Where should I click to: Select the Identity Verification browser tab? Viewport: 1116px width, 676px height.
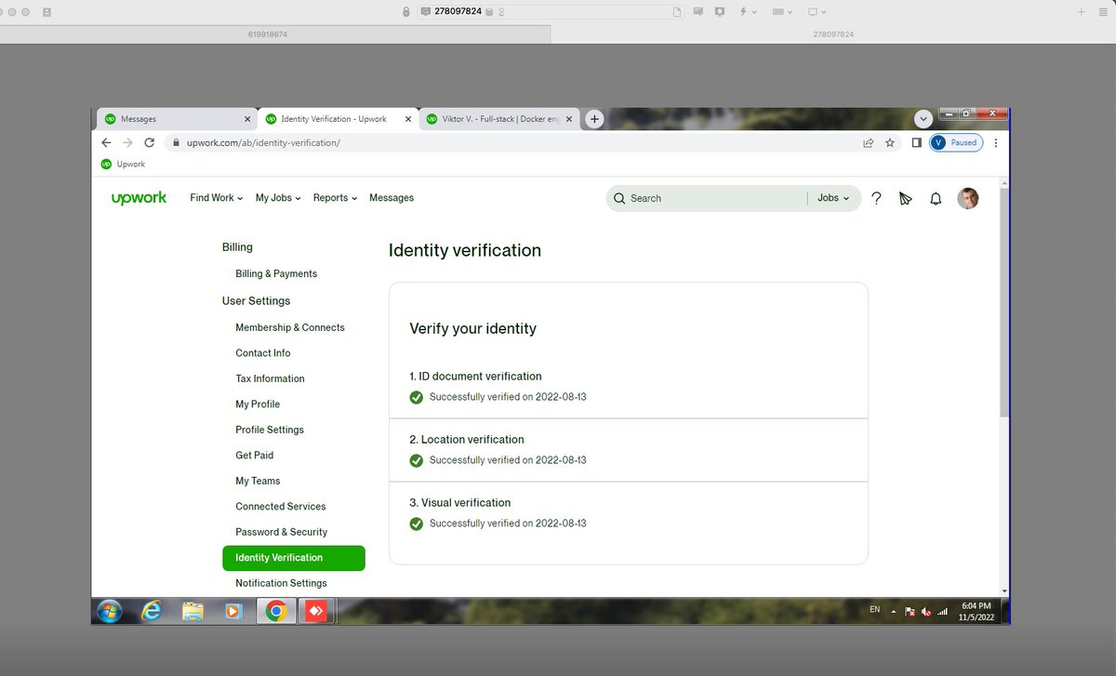click(338, 119)
